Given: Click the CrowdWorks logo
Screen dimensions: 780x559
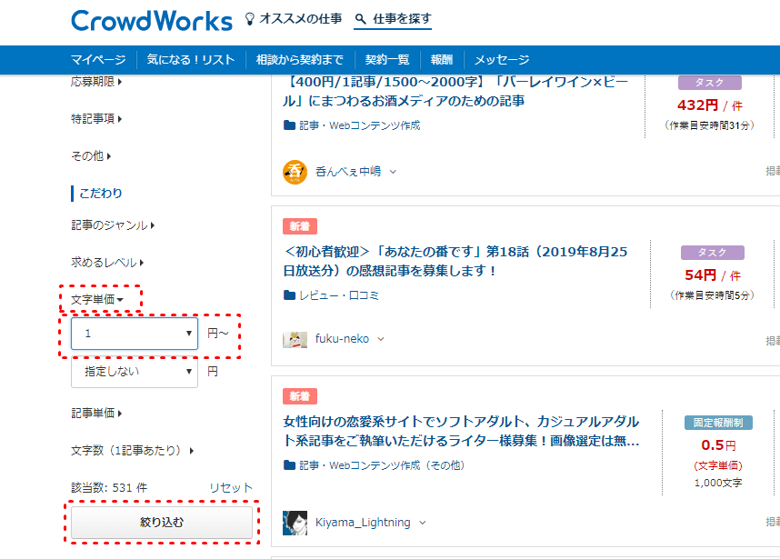Looking at the screenshot, I should pos(150,20).
